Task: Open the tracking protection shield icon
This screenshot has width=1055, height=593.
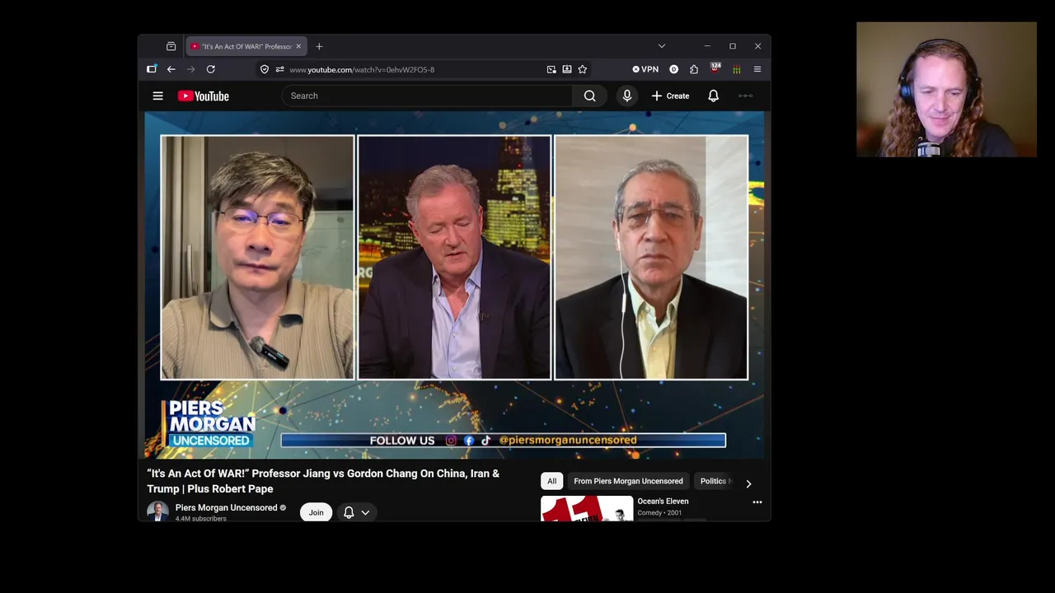Action: coord(265,69)
